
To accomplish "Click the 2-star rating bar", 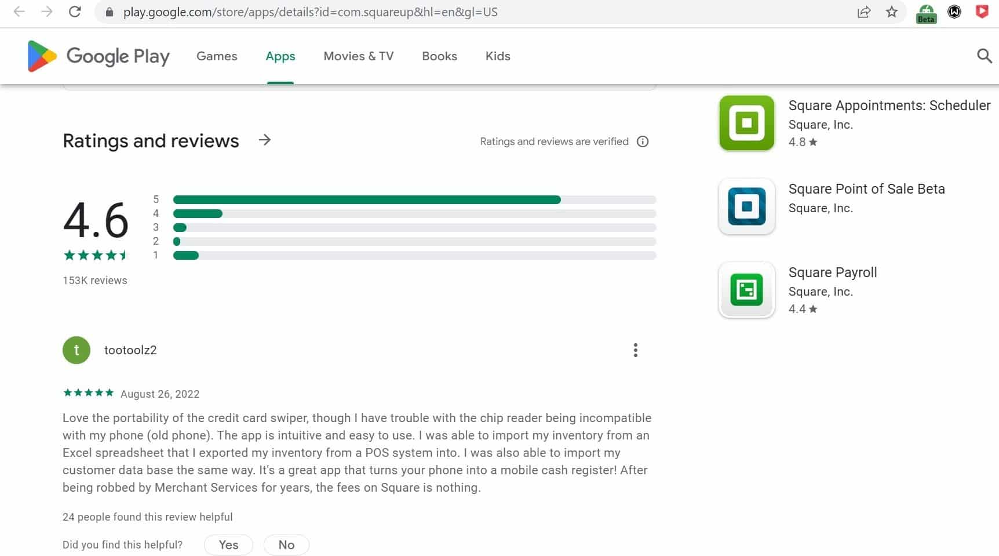I will [414, 241].
